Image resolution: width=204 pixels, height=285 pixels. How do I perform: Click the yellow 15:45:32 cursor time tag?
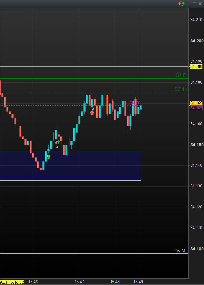[x=12, y=282]
